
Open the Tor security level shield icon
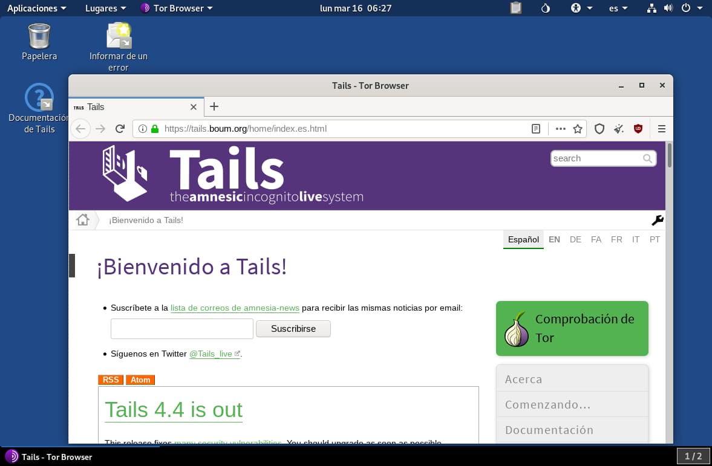click(x=599, y=129)
